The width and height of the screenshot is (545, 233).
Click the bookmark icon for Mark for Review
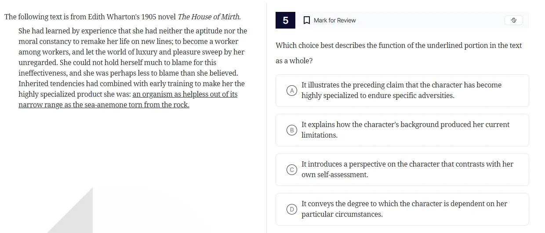point(306,20)
